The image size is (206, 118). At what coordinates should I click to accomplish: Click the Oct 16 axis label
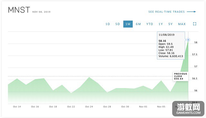point(35,107)
